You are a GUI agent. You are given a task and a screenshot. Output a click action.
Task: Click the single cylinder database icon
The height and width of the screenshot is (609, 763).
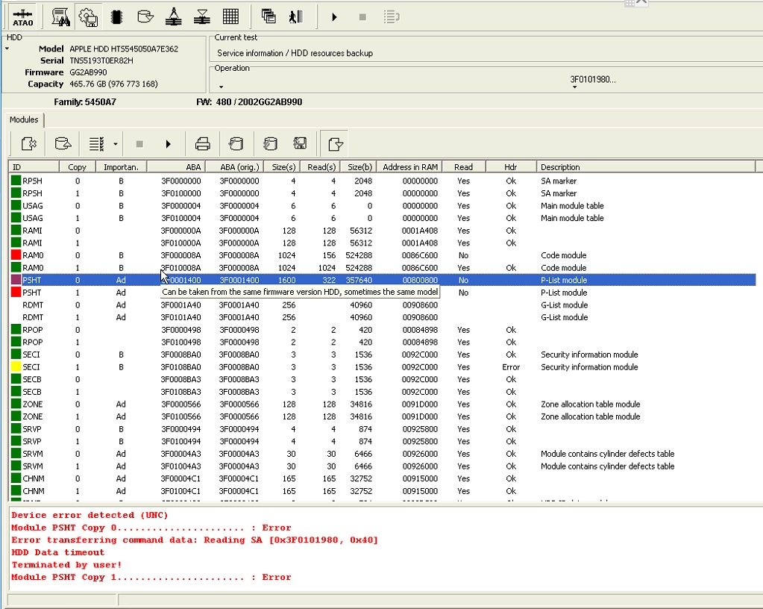tap(236, 144)
